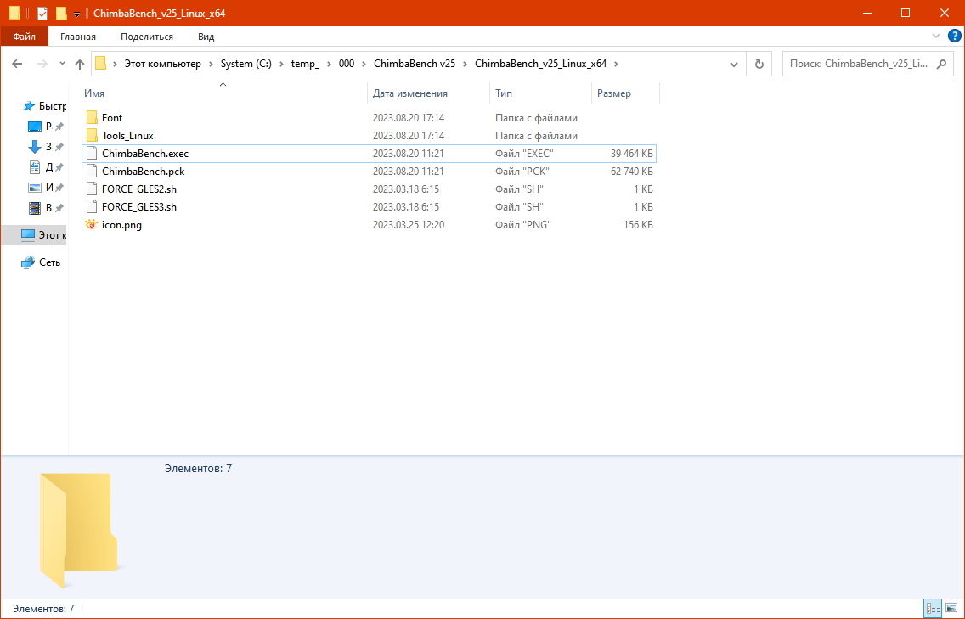Open Quick Access Toolbar customize dropdown
The image size is (965, 619).
77,14
